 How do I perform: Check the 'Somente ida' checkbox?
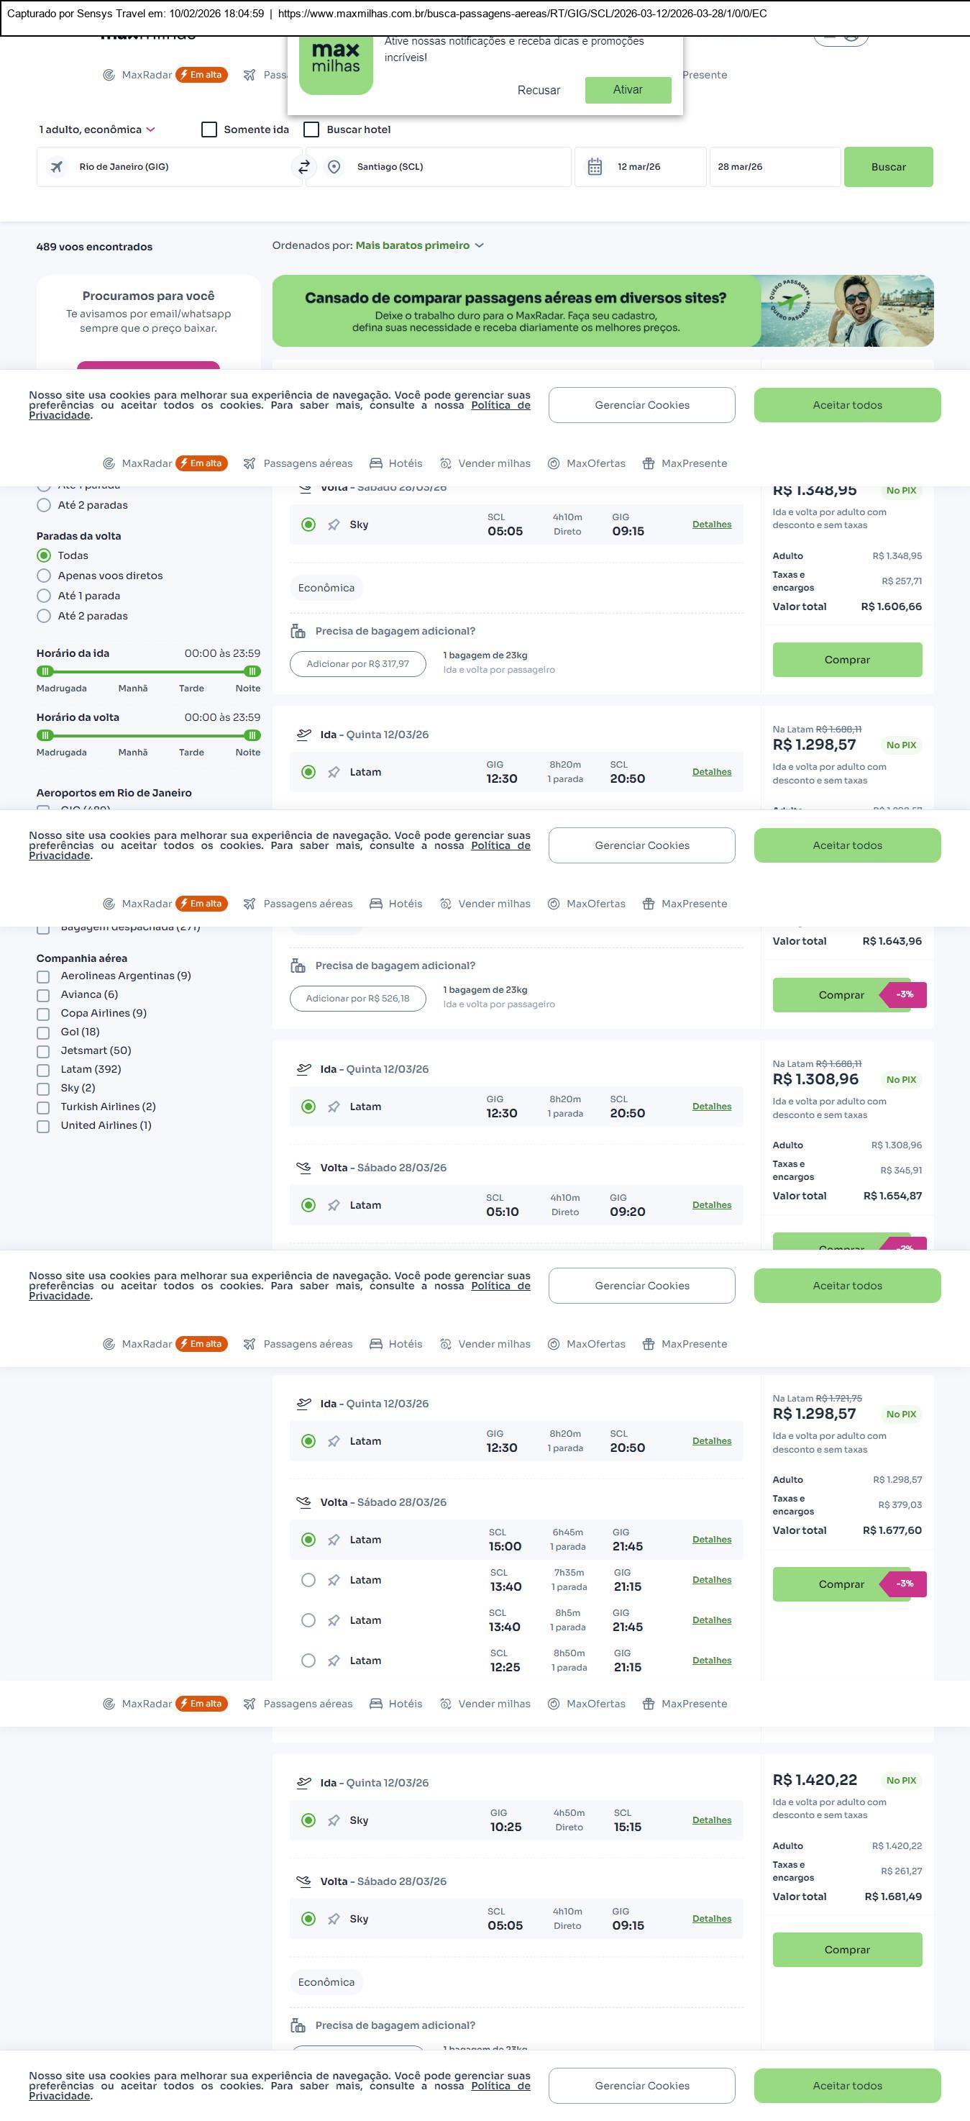click(x=209, y=130)
